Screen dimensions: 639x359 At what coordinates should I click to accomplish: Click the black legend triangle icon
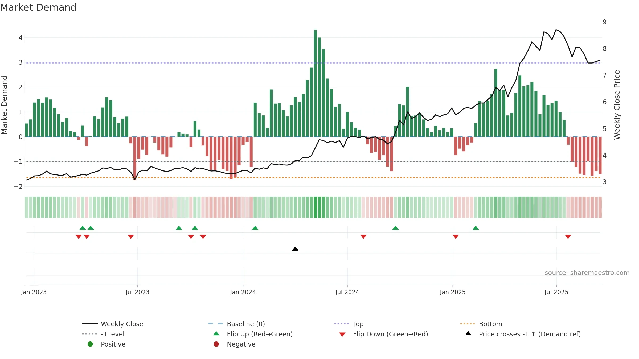[468, 333]
